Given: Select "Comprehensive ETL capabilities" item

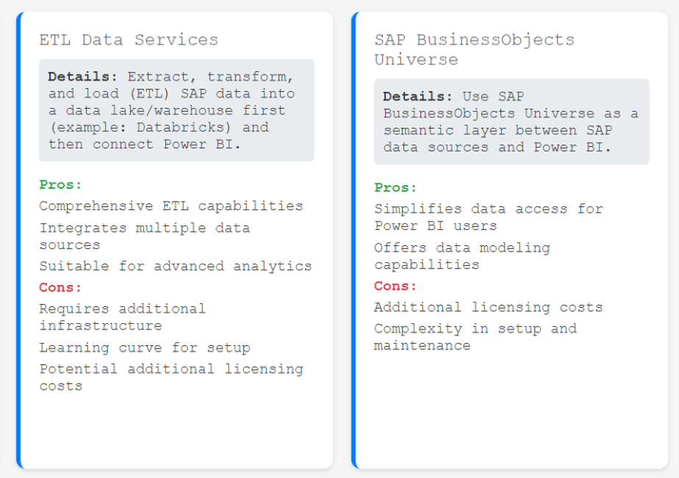Looking at the screenshot, I should (170, 206).
